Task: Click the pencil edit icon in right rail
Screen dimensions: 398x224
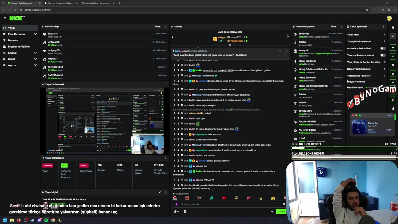Action: click(x=393, y=36)
